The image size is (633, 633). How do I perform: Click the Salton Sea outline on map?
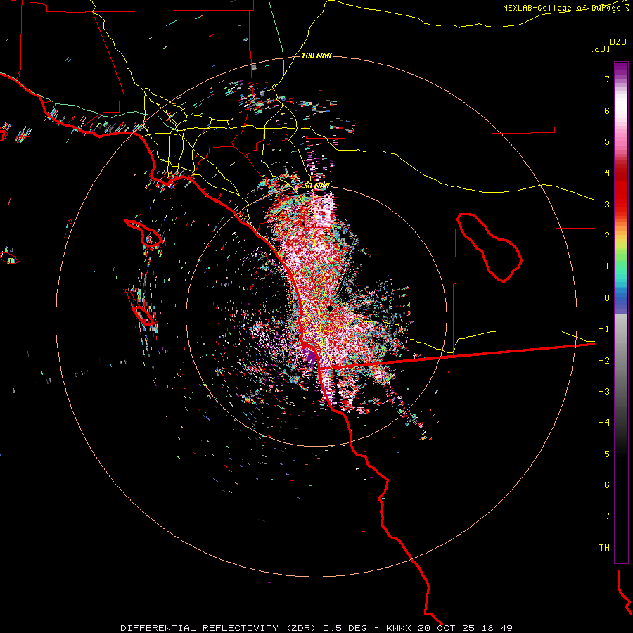pyautogui.click(x=490, y=248)
